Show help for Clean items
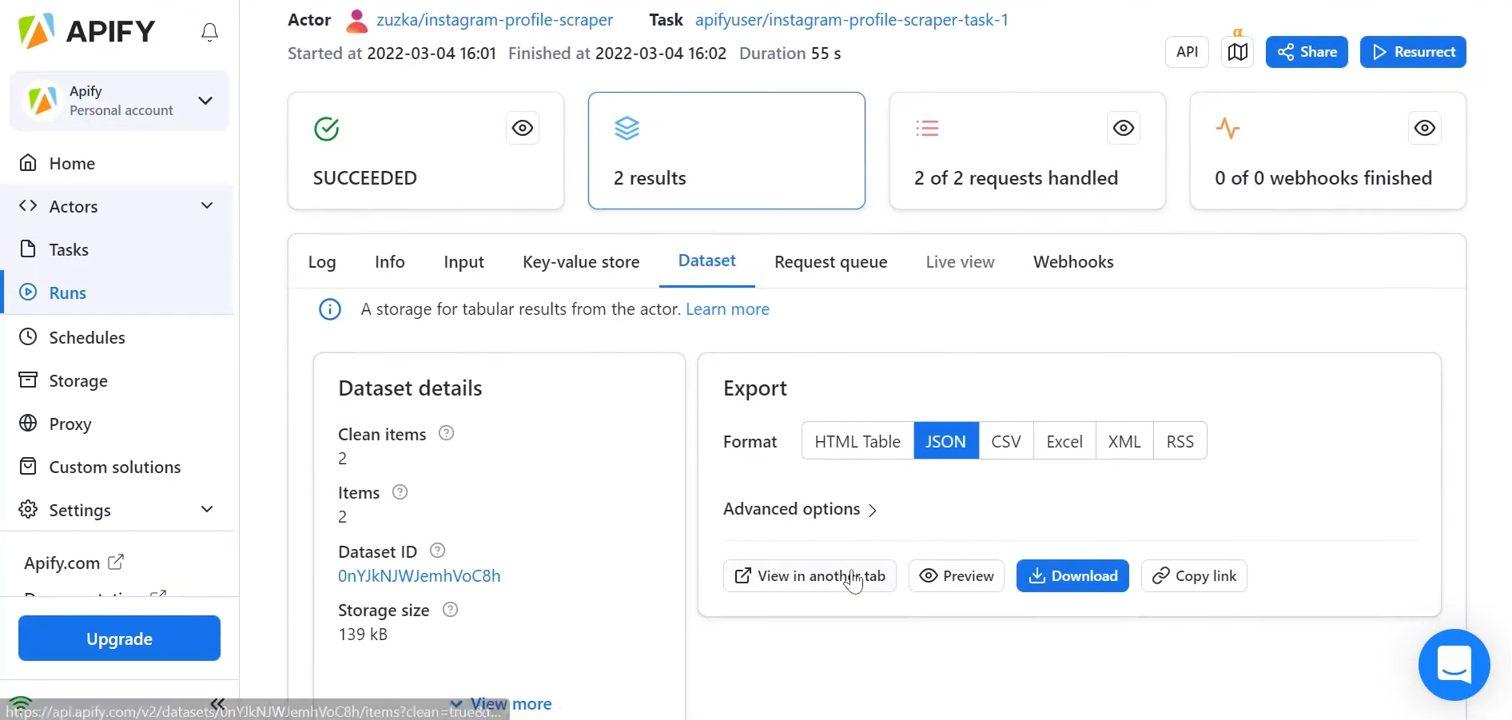 click(x=447, y=433)
